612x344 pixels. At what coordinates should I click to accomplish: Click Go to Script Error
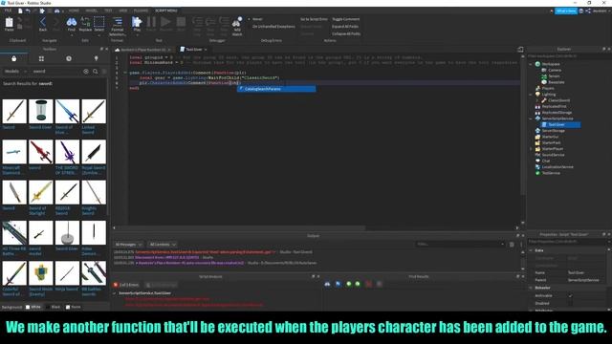click(x=314, y=19)
